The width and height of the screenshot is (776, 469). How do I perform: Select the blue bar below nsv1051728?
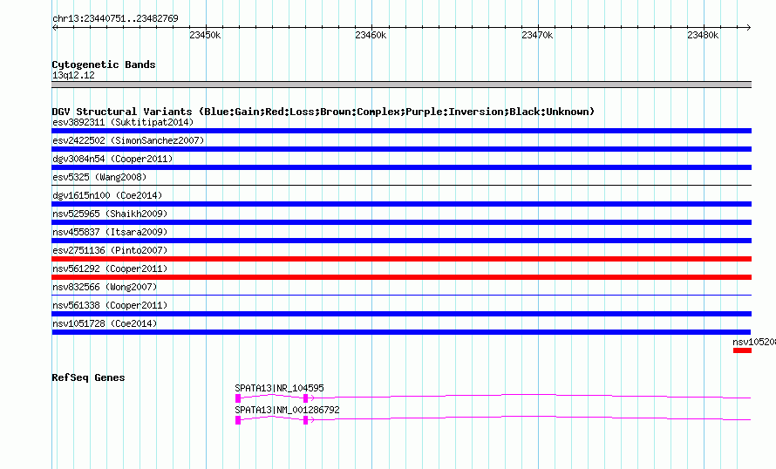pyautogui.click(x=401, y=332)
